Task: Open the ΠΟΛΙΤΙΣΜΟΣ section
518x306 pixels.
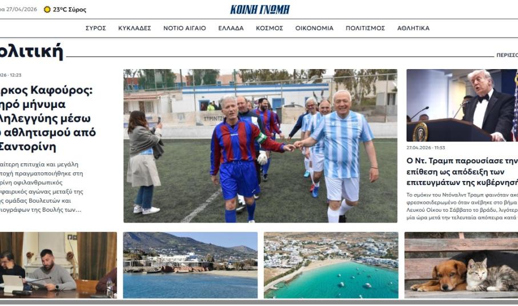Action: tap(366, 29)
